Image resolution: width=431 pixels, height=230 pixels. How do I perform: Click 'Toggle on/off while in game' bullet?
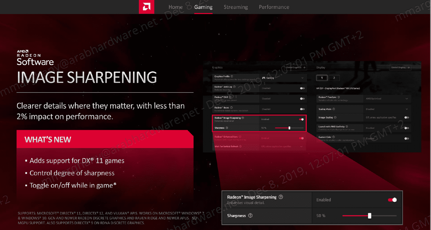[73, 185]
